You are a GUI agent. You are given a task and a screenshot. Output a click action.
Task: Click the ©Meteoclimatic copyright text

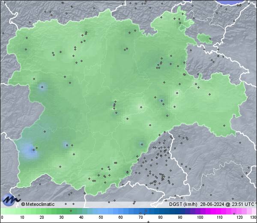(x=38, y=204)
